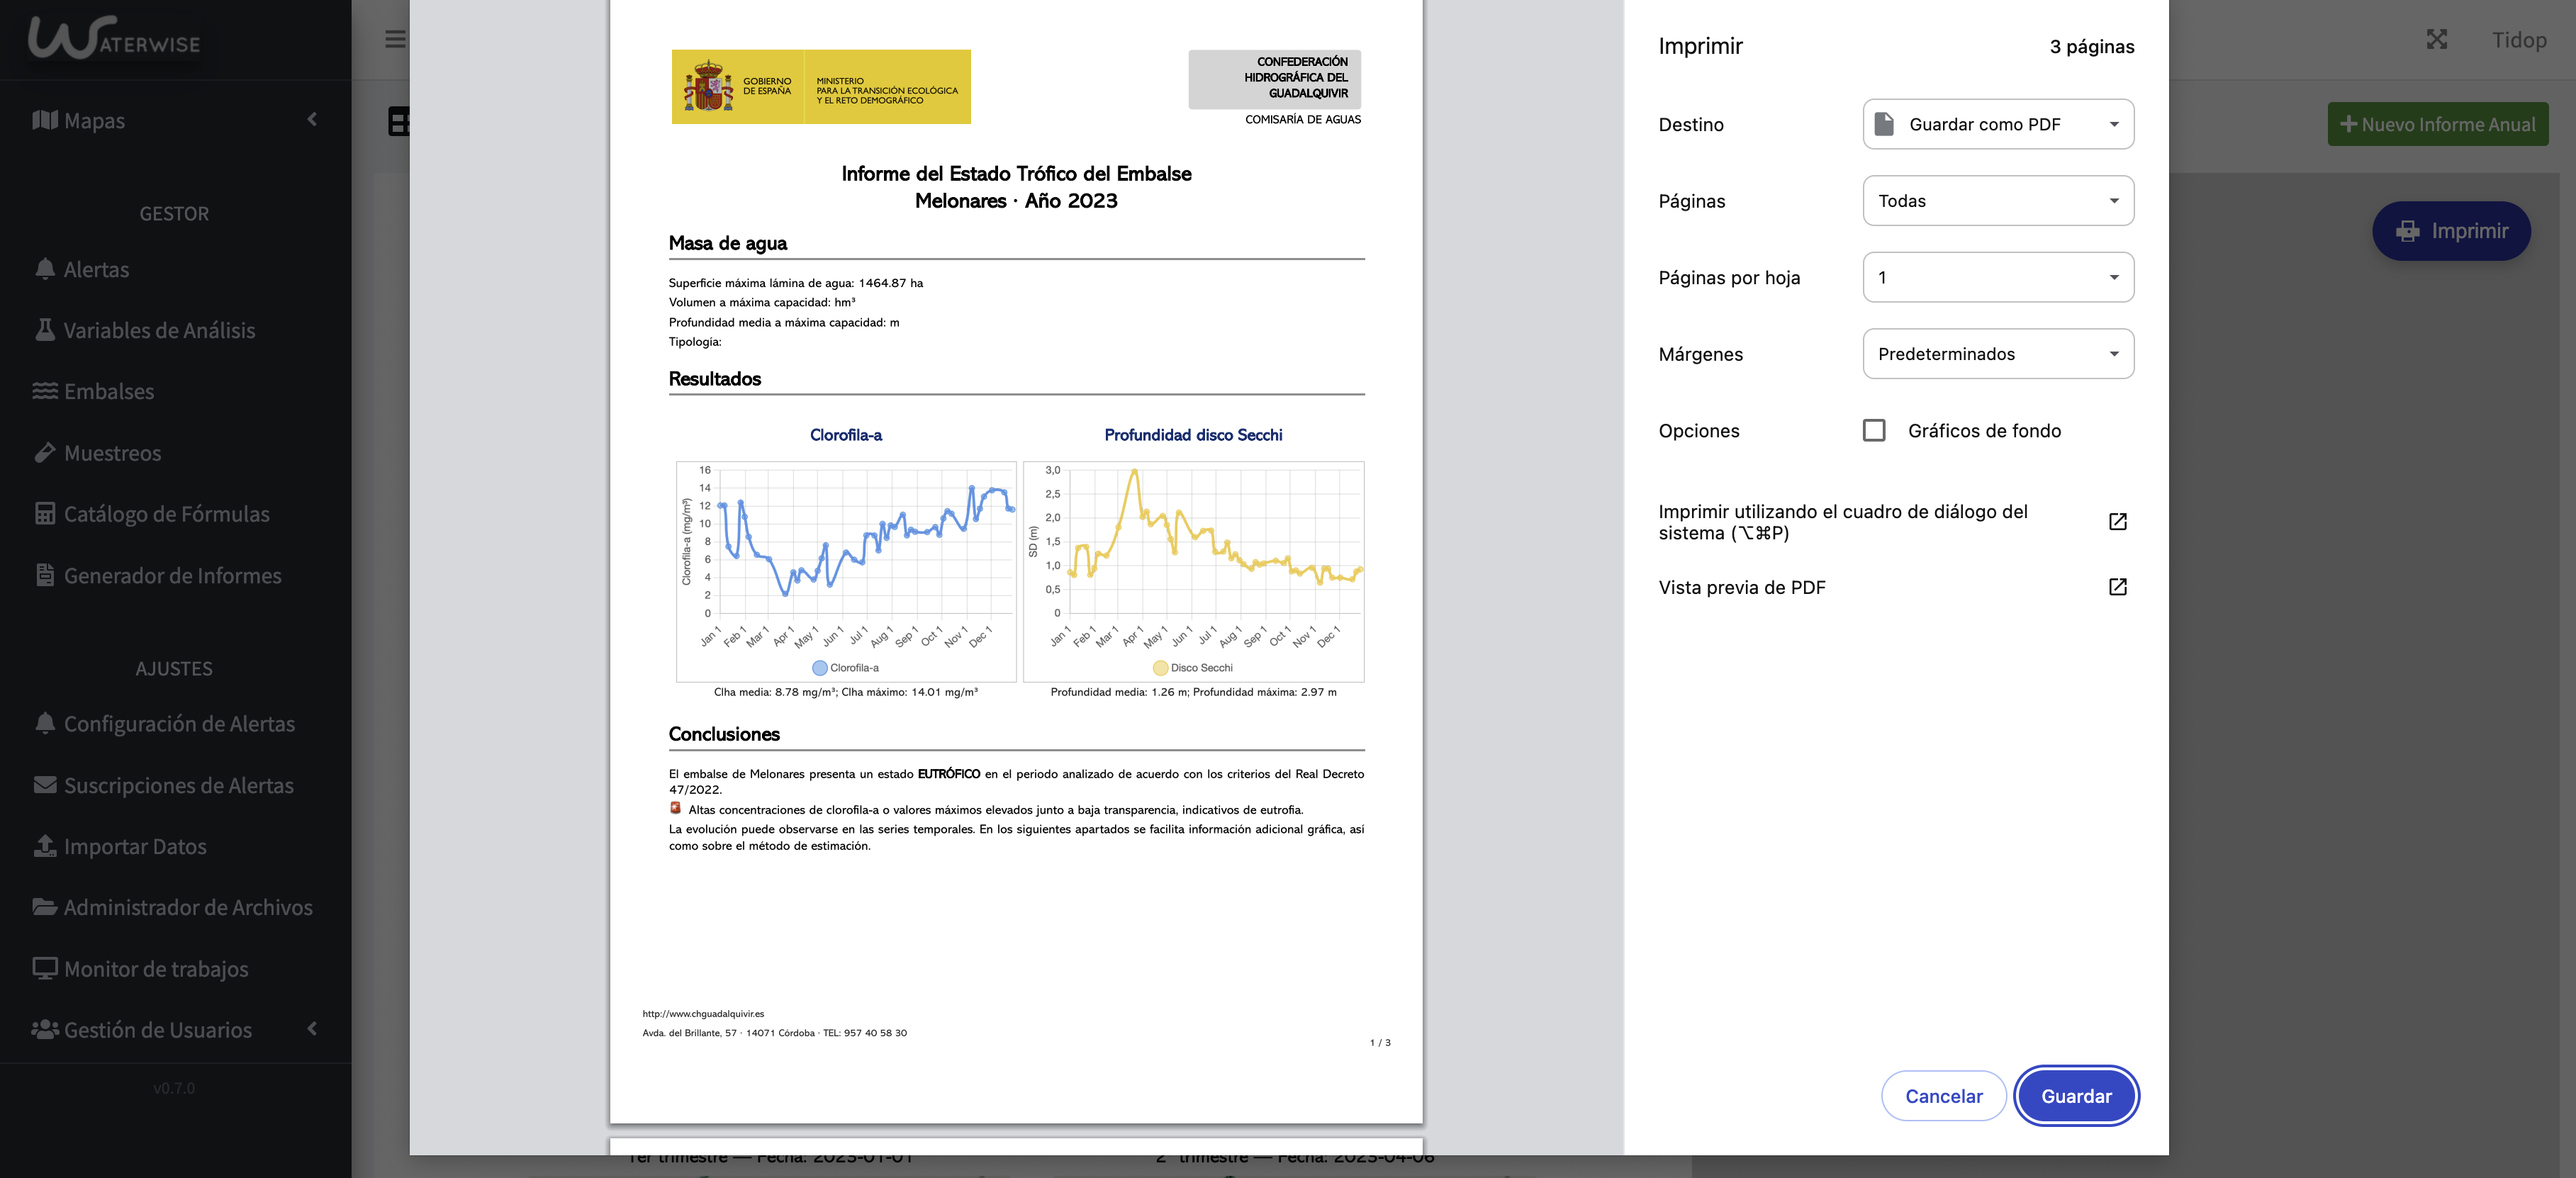Click the Embalses water waves icon
Screen dimensions: 2576x1178
coord(45,391)
